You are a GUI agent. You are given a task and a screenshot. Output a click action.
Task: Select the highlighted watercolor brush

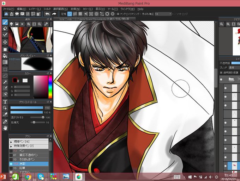pyautogui.click(x=29, y=164)
